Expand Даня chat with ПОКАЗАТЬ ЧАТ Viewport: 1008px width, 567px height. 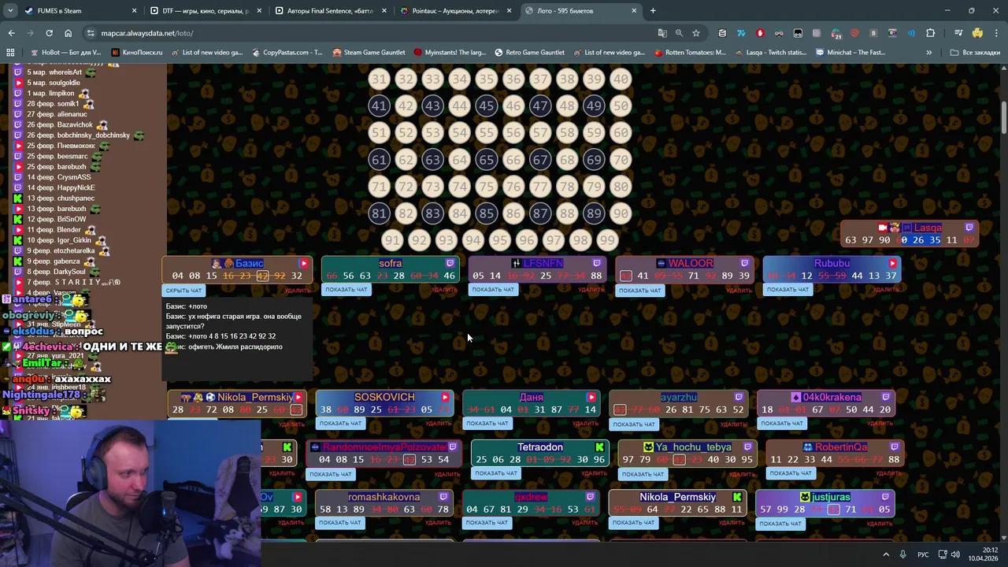tap(487, 424)
